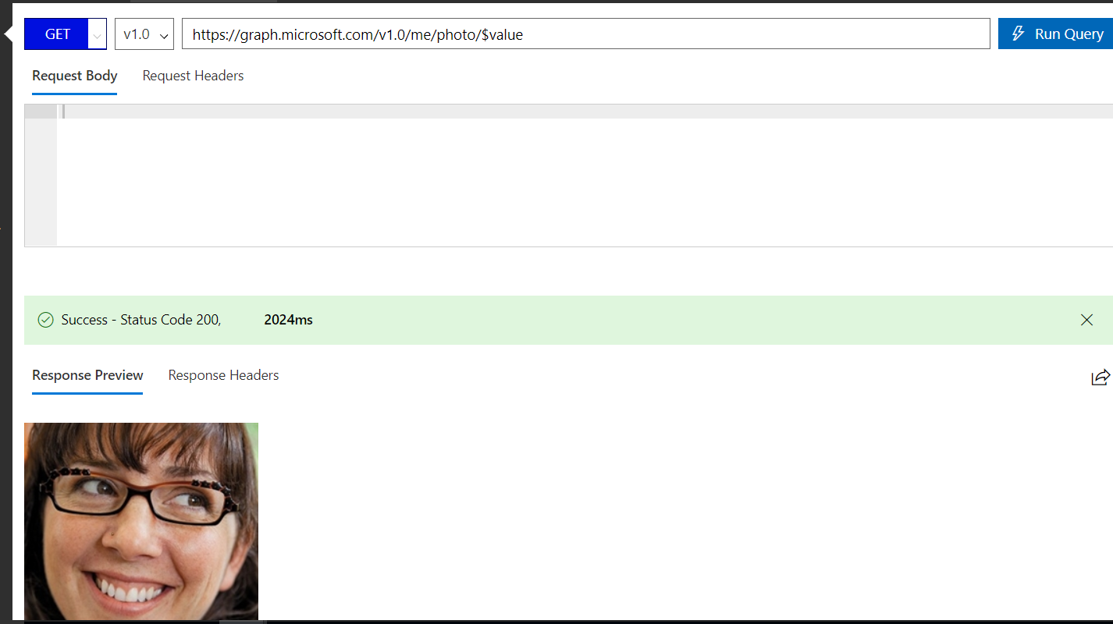The height and width of the screenshot is (624, 1113).
Task: Select the Response Preview tab
Action: point(87,375)
